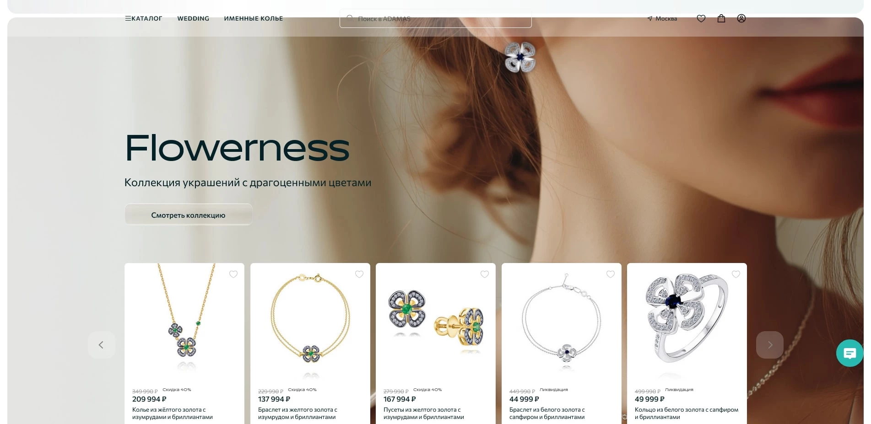This screenshot has width=871, height=424.
Task: Open the user account profile icon
Action: click(741, 18)
